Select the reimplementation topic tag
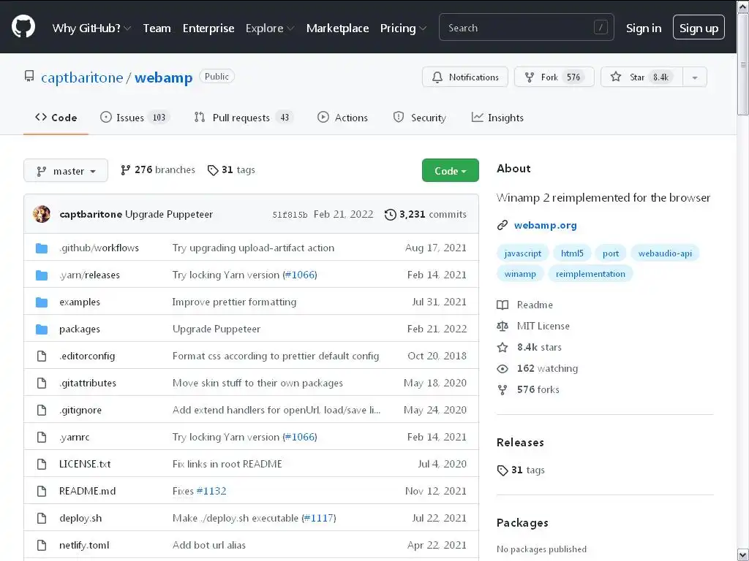The height and width of the screenshot is (561, 749). pos(590,274)
